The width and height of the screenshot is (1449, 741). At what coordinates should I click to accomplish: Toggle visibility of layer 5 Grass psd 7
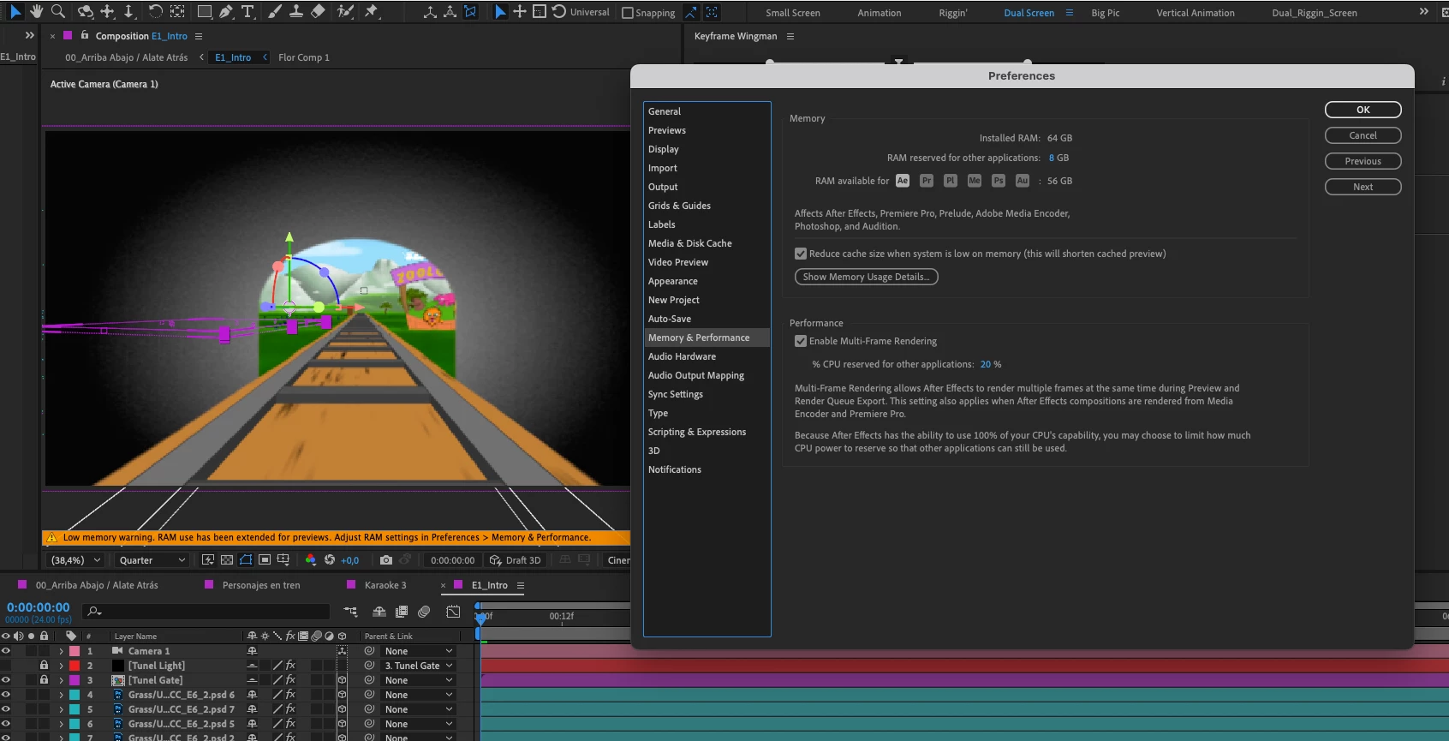(6, 709)
